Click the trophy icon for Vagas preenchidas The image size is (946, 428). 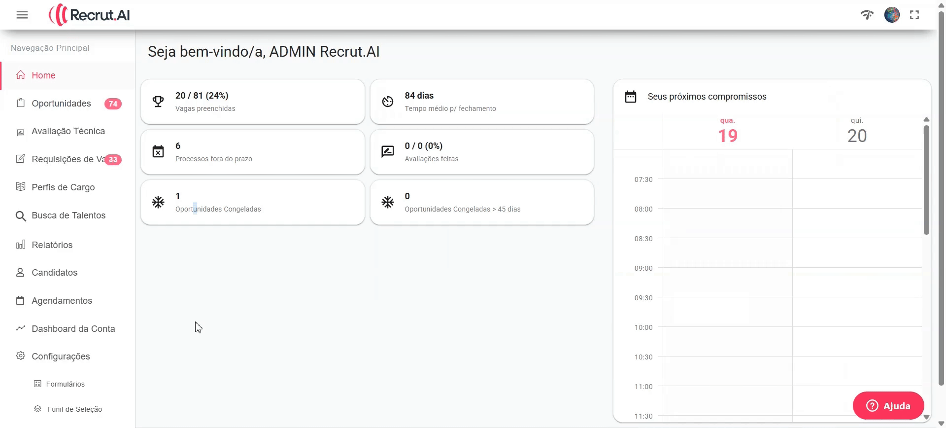158,102
